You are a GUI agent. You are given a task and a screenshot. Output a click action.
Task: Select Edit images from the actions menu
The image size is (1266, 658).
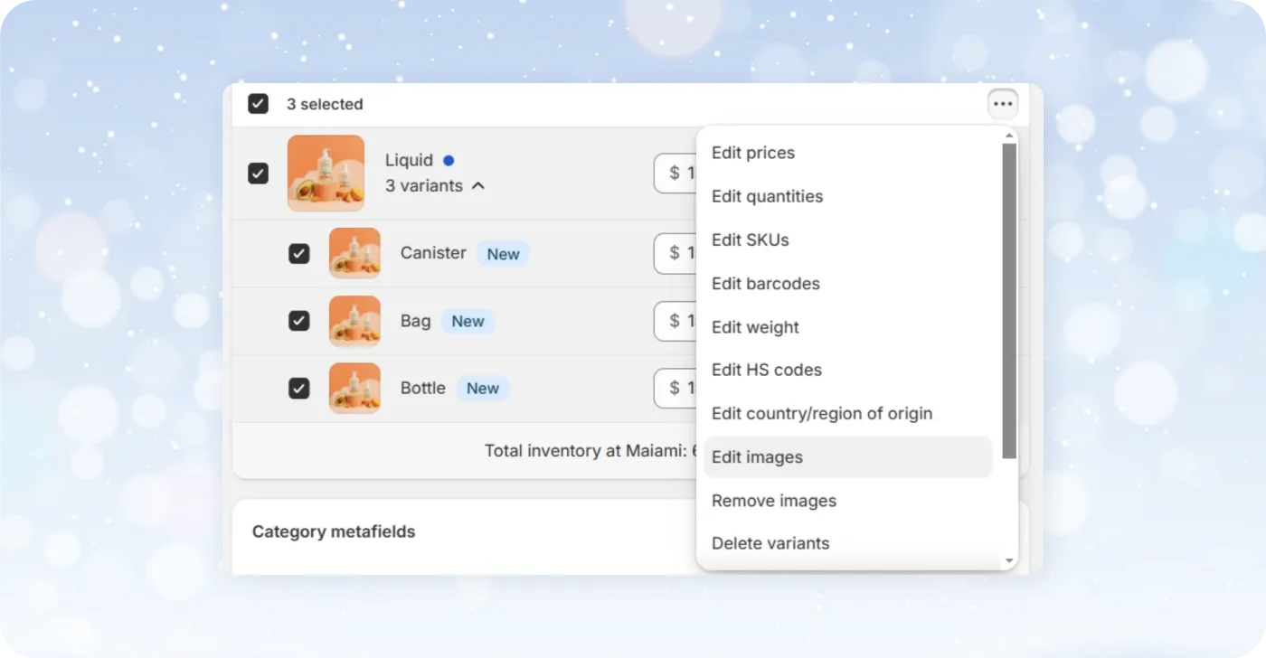click(757, 456)
